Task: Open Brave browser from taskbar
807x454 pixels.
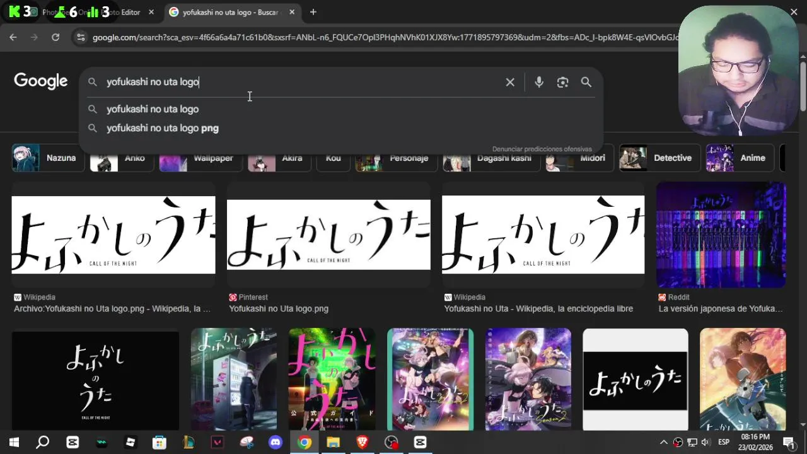Action: [x=363, y=442]
